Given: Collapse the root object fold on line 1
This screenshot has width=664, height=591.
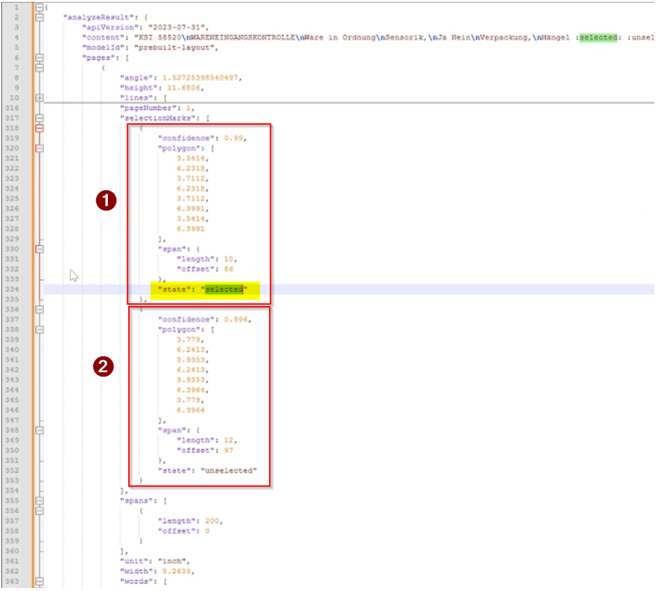Looking at the screenshot, I should 39,7.
